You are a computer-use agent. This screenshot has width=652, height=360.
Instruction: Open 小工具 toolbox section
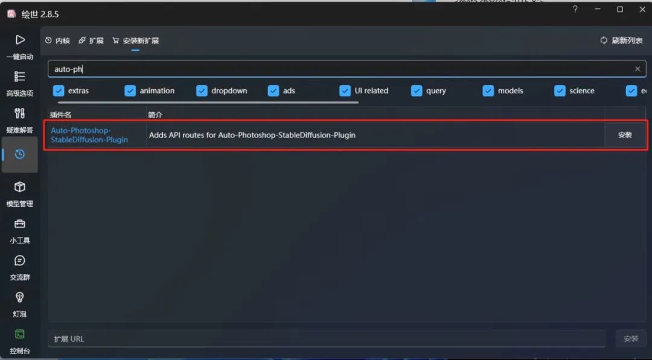pos(19,231)
